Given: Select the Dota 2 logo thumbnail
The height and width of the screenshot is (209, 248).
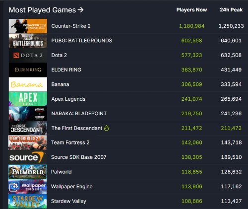Looking at the screenshot, I should tap(28, 55).
